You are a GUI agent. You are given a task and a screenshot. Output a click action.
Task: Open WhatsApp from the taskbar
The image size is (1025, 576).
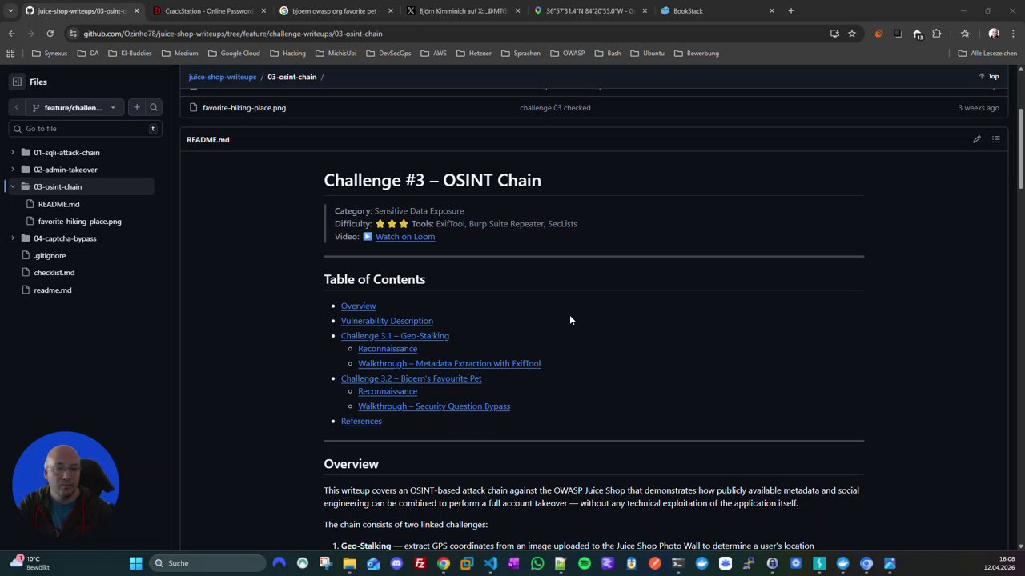pyautogui.click(x=537, y=563)
